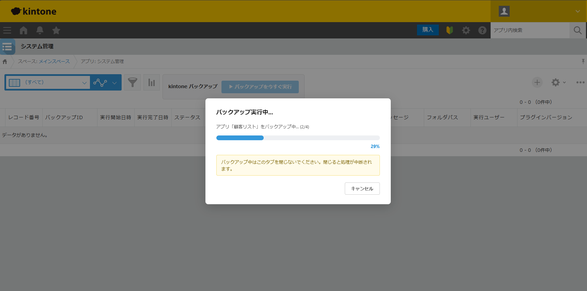Click the graph view icon
587x291 pixels.
100,82
